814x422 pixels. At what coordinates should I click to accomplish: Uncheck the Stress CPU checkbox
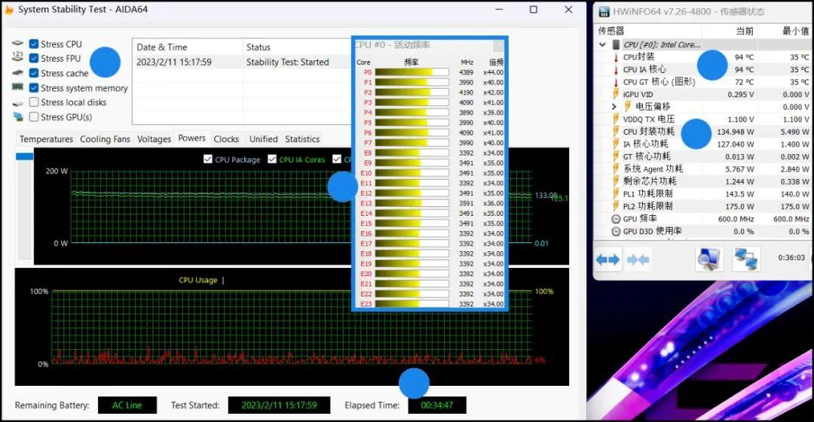[x=34, y=44]
